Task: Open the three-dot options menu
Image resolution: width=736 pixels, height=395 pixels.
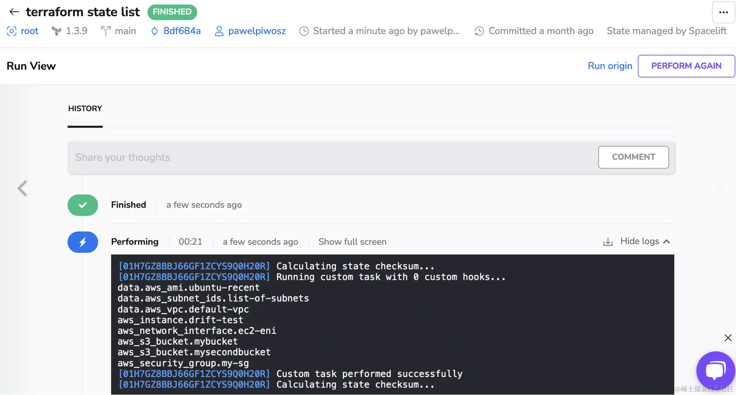Action: coord(723,12)
